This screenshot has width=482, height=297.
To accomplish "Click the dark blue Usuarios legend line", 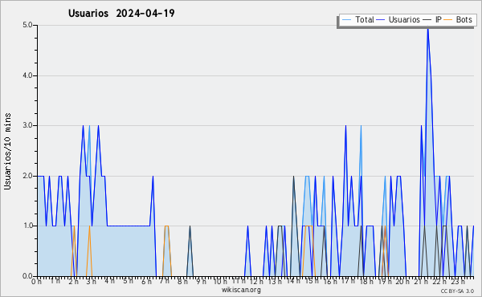I will (381, 20).
